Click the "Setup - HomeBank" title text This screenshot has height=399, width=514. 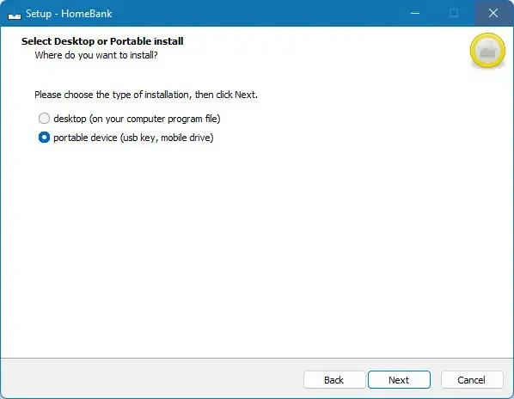(69, 14)
